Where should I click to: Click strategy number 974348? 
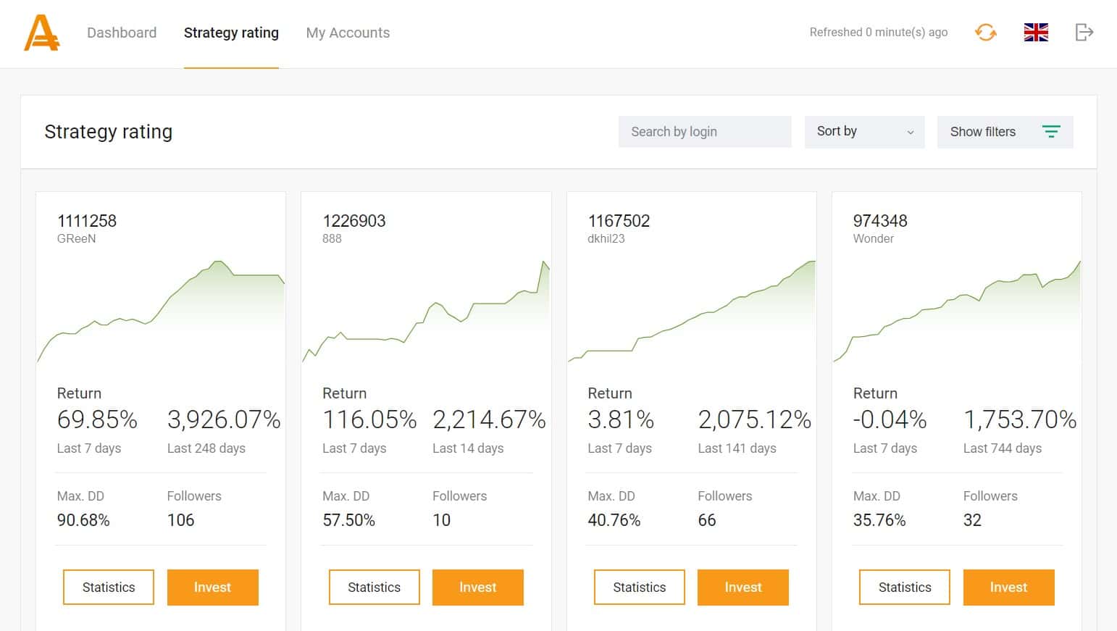[x=880, y=221]
